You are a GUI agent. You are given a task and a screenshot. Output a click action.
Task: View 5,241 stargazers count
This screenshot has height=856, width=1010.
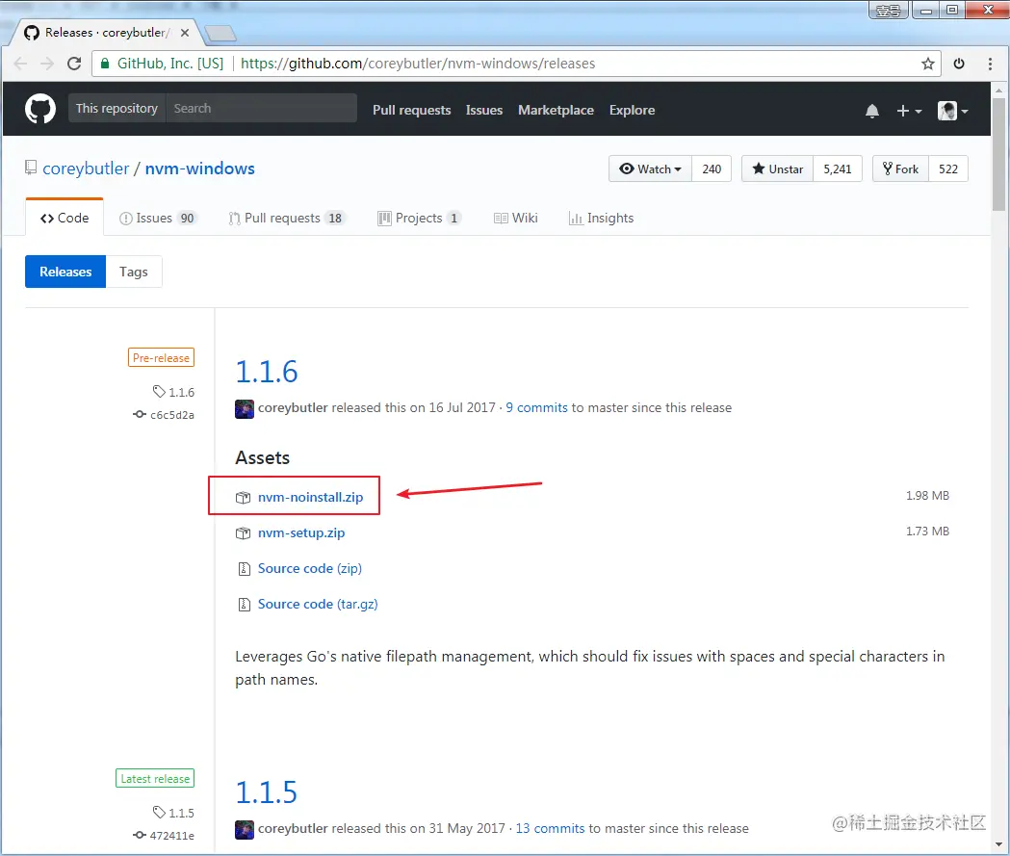coord(838,169)
